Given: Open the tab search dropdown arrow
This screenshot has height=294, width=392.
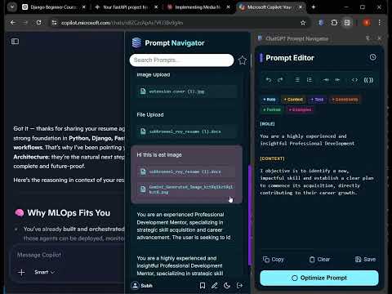Looking at the screenshot, I should (12, 7).
